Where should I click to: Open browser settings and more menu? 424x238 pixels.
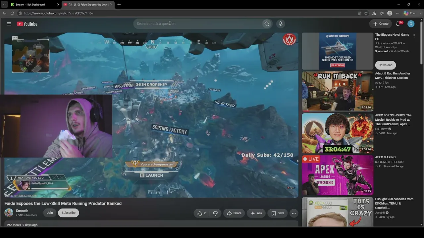(397, 13)
